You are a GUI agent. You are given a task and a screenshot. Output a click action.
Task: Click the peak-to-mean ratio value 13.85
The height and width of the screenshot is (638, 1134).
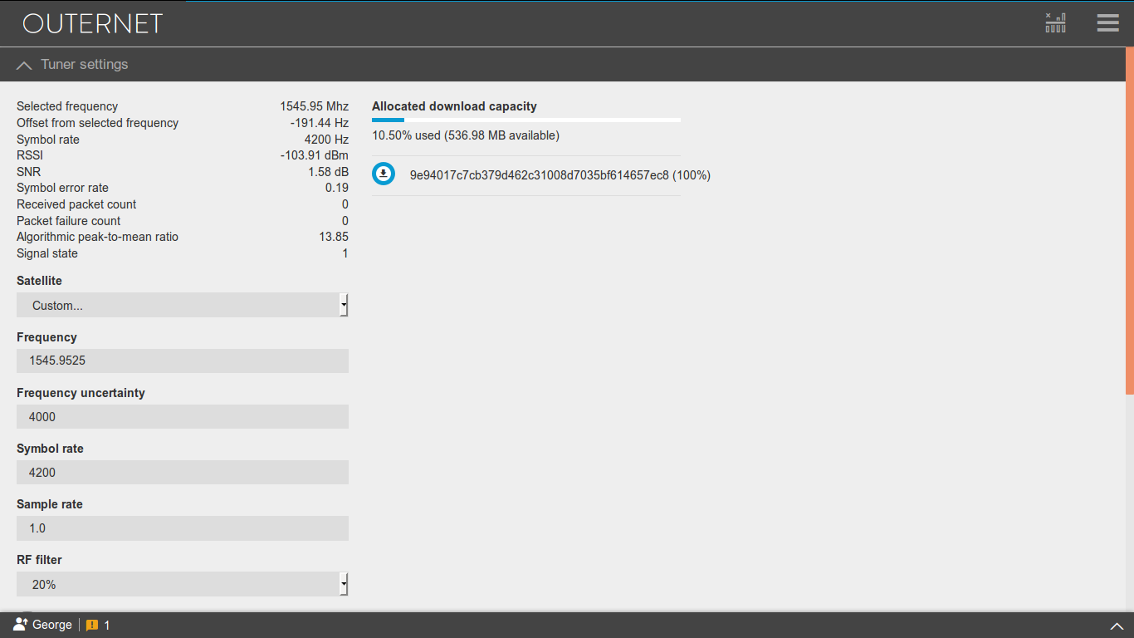[x=334, y=237]
